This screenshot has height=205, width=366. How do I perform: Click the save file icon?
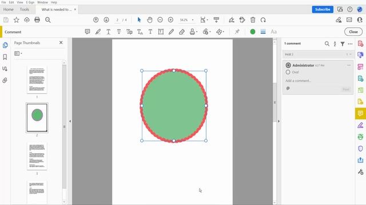(x=6, y=20)
